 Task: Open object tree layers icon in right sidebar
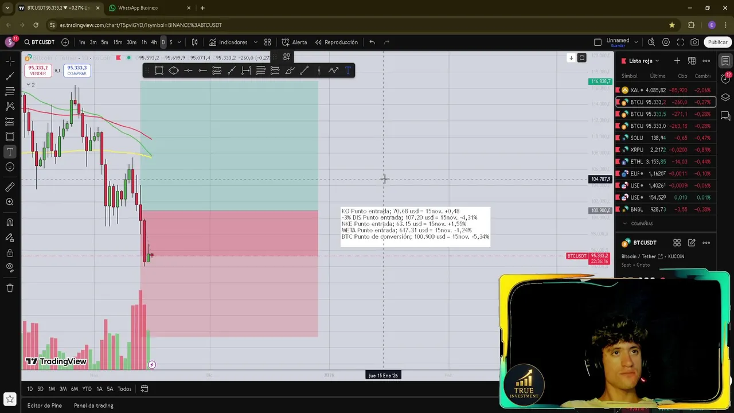coord(725,98)
